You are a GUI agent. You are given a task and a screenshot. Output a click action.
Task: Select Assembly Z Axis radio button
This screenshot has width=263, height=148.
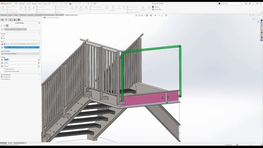[x=2, y=77]
